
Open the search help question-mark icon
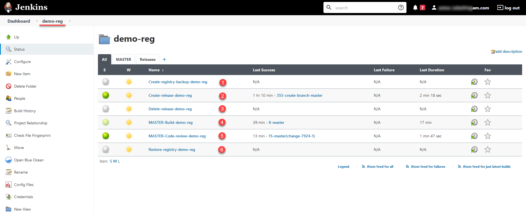coord(401,7)
